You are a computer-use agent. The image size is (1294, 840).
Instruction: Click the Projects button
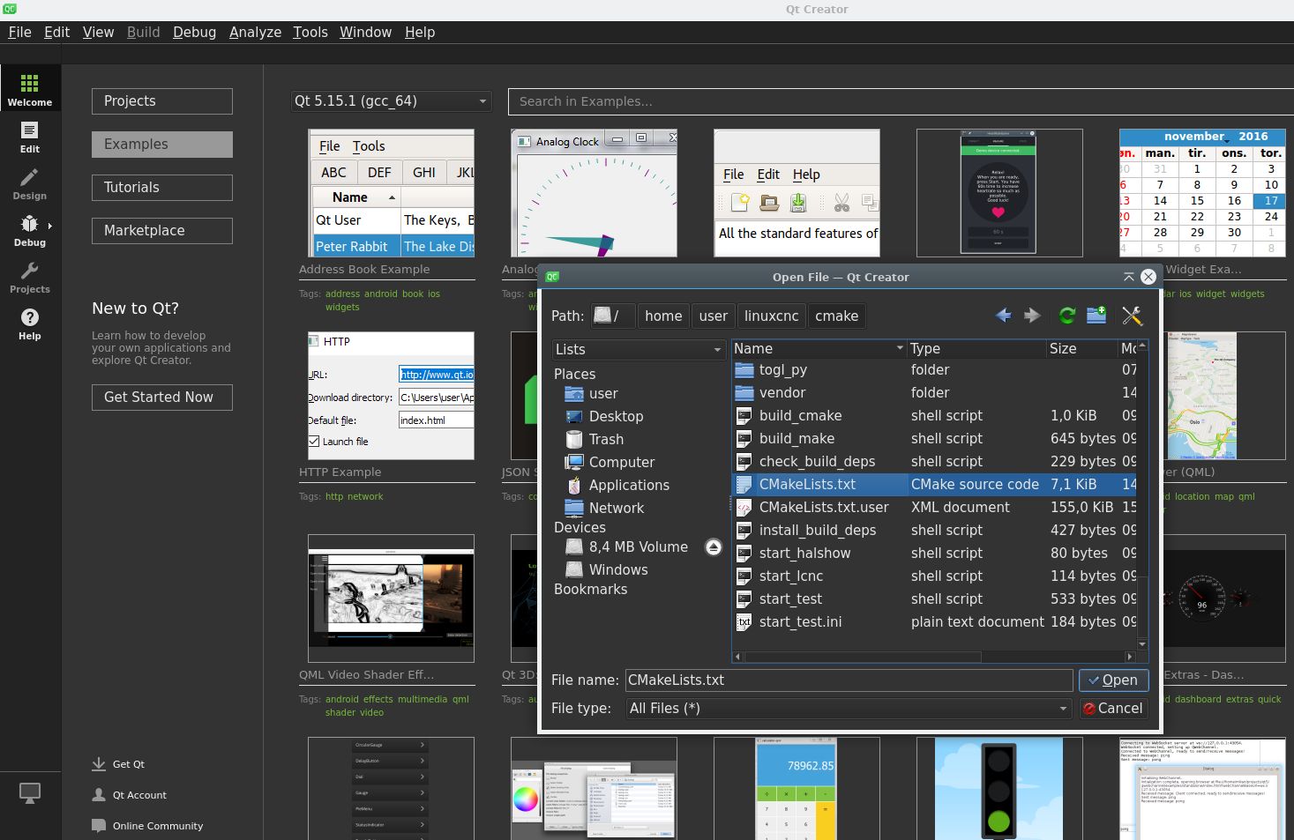[162, 101]
